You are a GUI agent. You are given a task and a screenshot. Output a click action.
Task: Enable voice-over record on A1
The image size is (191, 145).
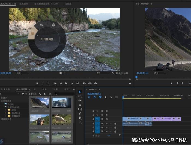(115, 124)
